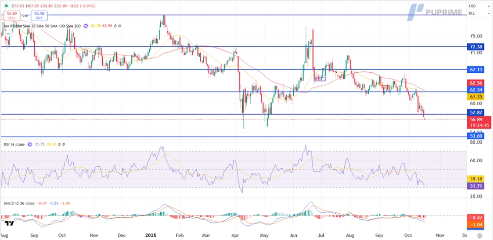The height and width of the screenshot is (240, 493).
Task: Click the 67.13 horizontal line price label
Action: [x=476, y=69]
